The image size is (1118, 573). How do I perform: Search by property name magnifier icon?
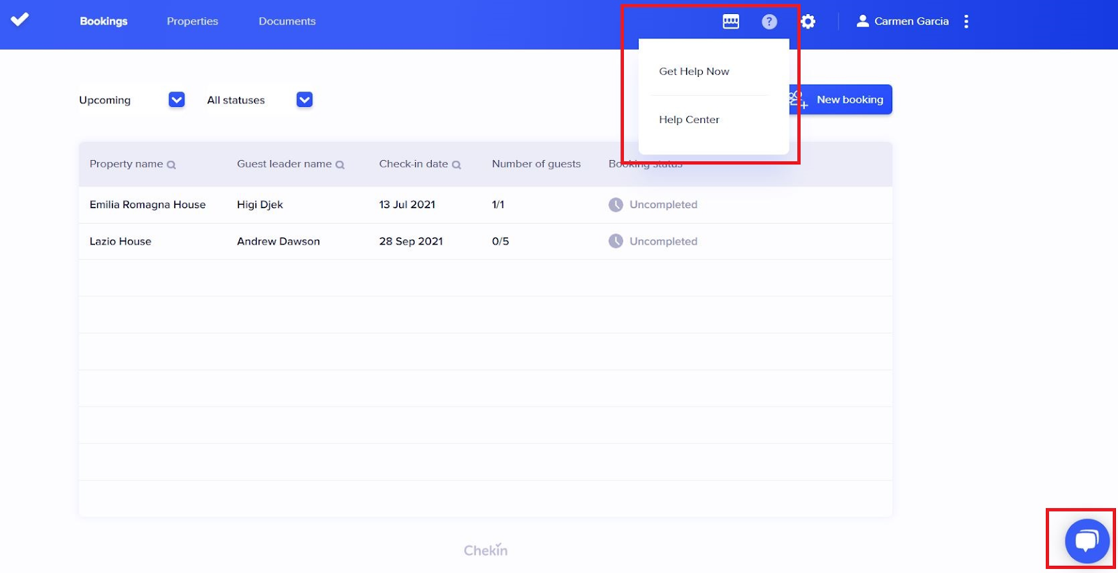point(171,165)
